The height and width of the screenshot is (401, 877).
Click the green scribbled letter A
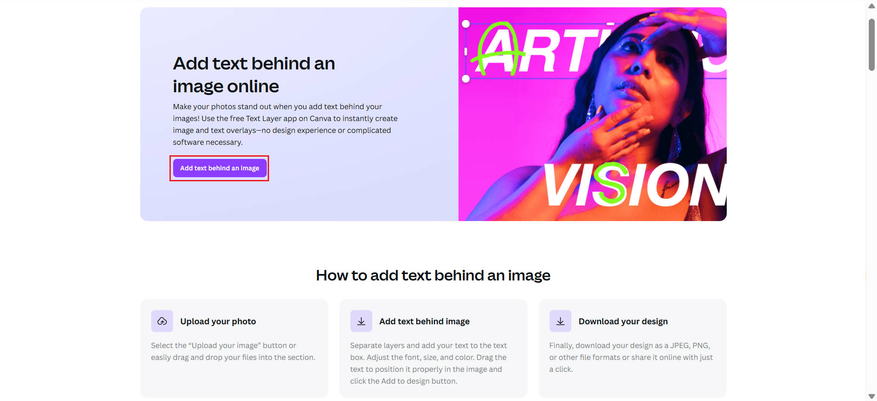[498, 49]
